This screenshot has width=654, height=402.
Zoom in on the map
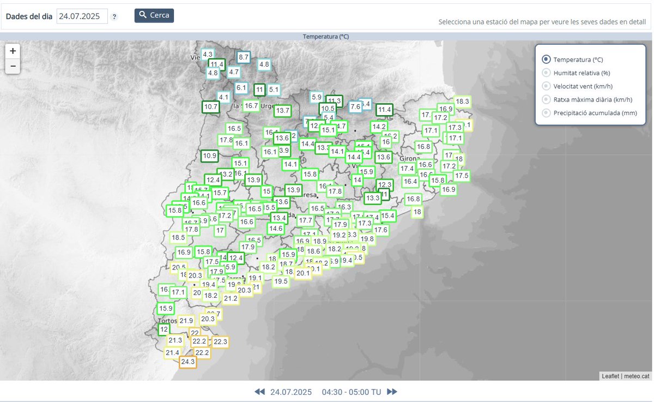coord(13,51)
